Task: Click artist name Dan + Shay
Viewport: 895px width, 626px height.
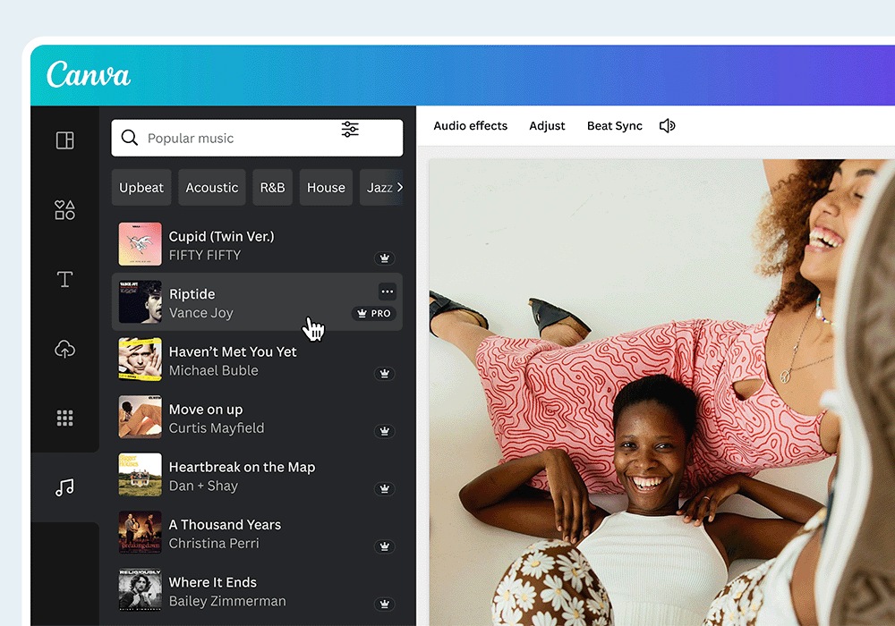Action: [203, 486]
